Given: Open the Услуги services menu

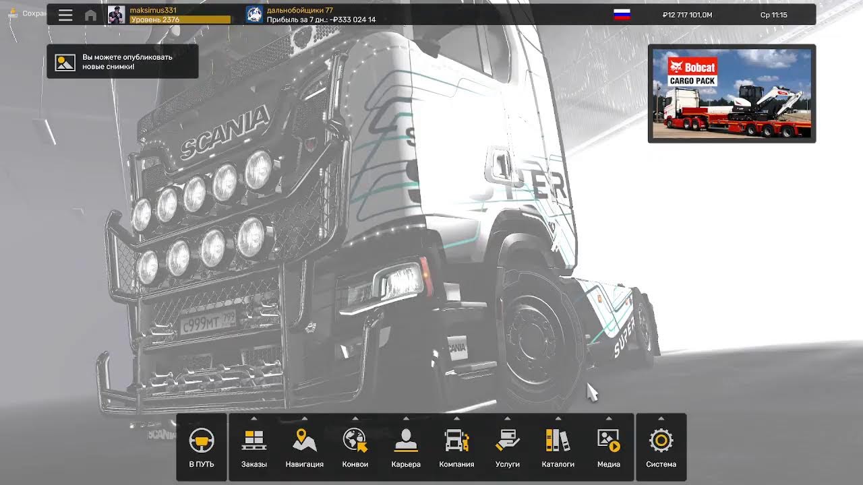Looking at the screenshot, I should point(508,447).
